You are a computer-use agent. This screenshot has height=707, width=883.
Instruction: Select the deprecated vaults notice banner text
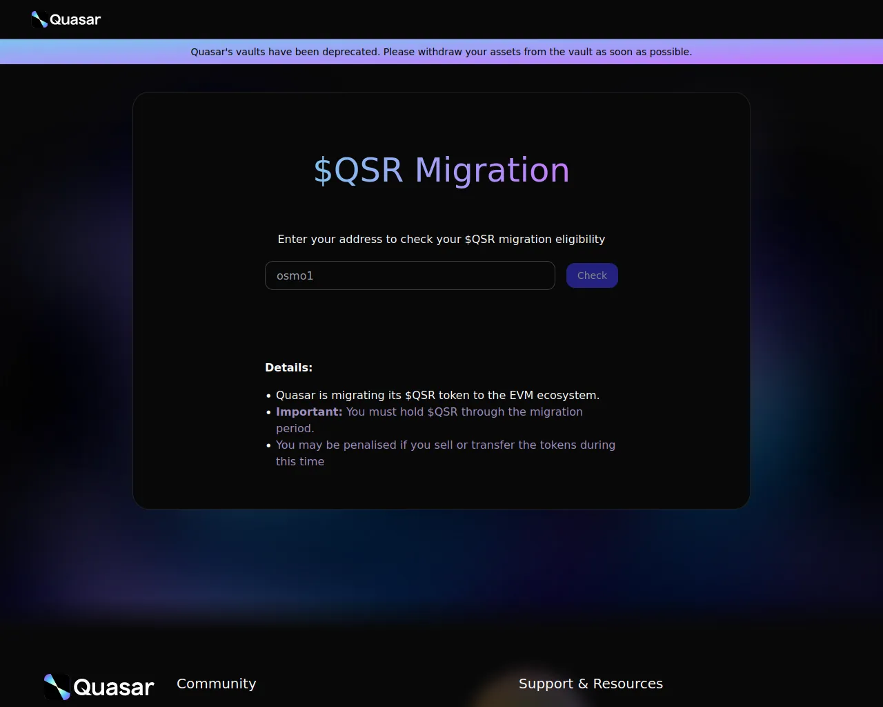coord(441,52)
